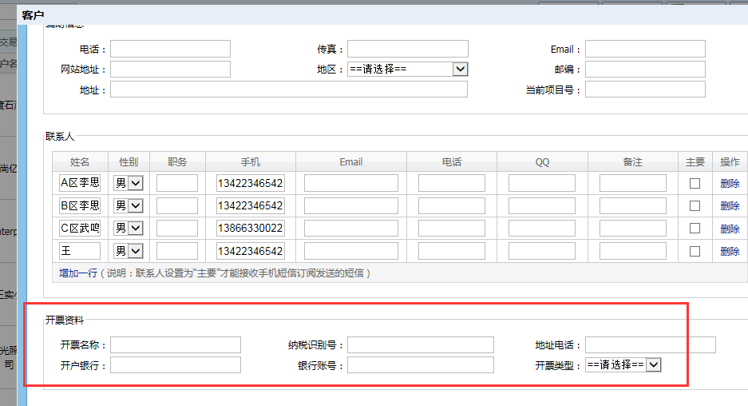Viewport: 748px width, 406px height.
Task: Click the 网站地址 text field
Action: point(170,70)
